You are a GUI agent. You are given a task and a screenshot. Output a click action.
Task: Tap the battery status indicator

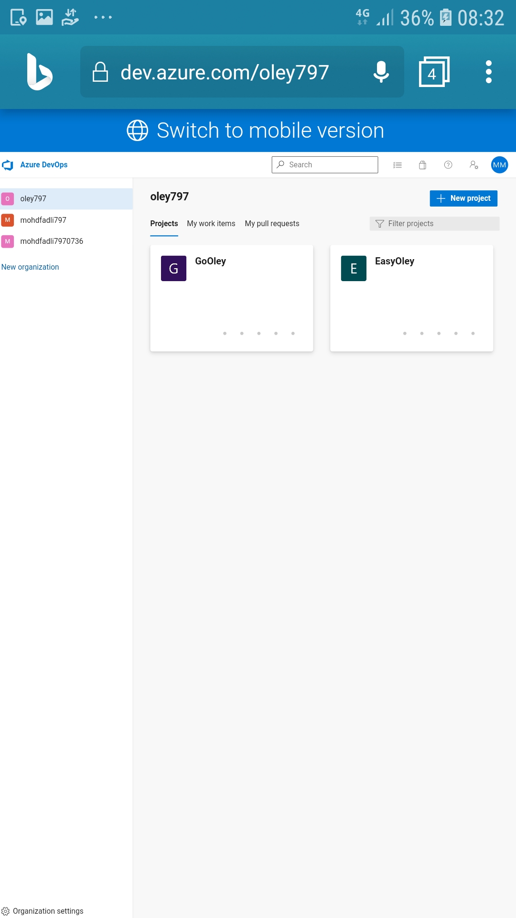click(445, 17)
